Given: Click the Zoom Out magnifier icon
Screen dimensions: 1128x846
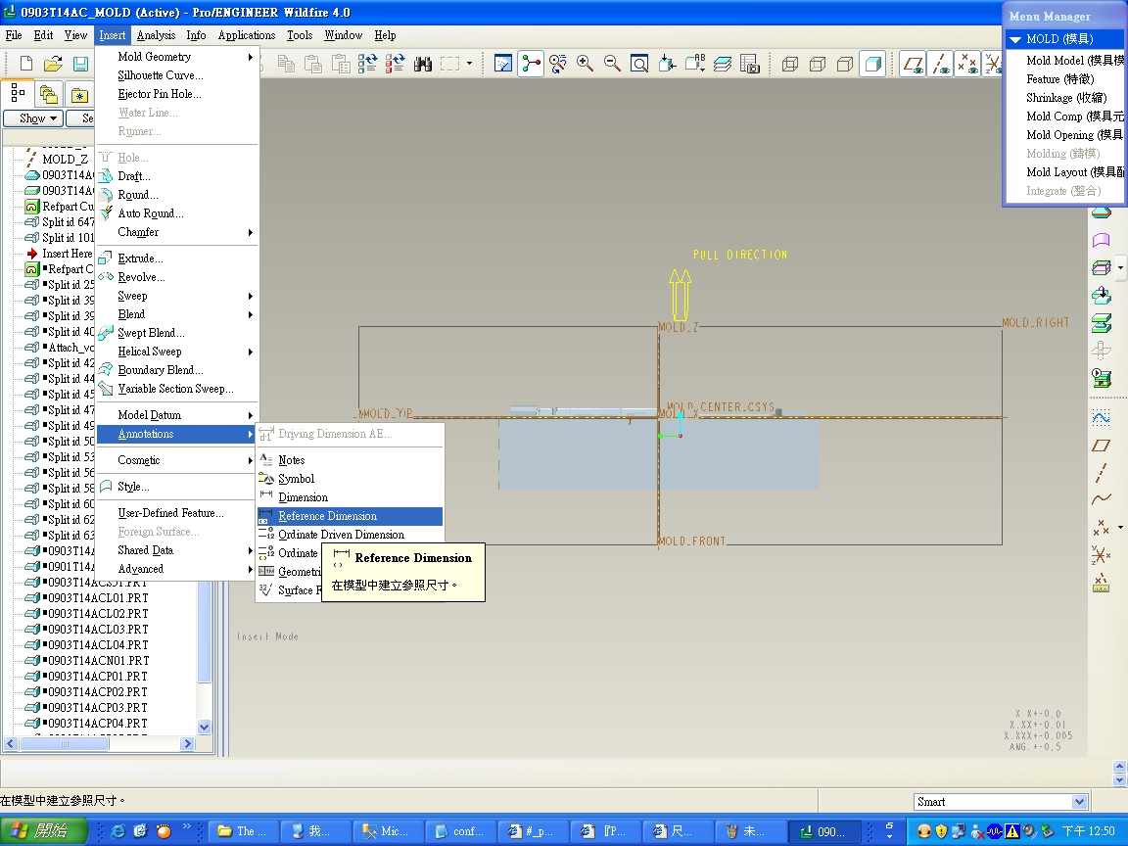Looking at the screenshot, I should point(612,64).
